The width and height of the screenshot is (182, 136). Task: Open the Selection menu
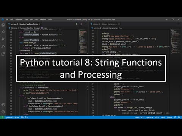[19, 20]
